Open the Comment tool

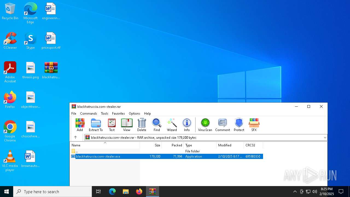tap(223, 125)
